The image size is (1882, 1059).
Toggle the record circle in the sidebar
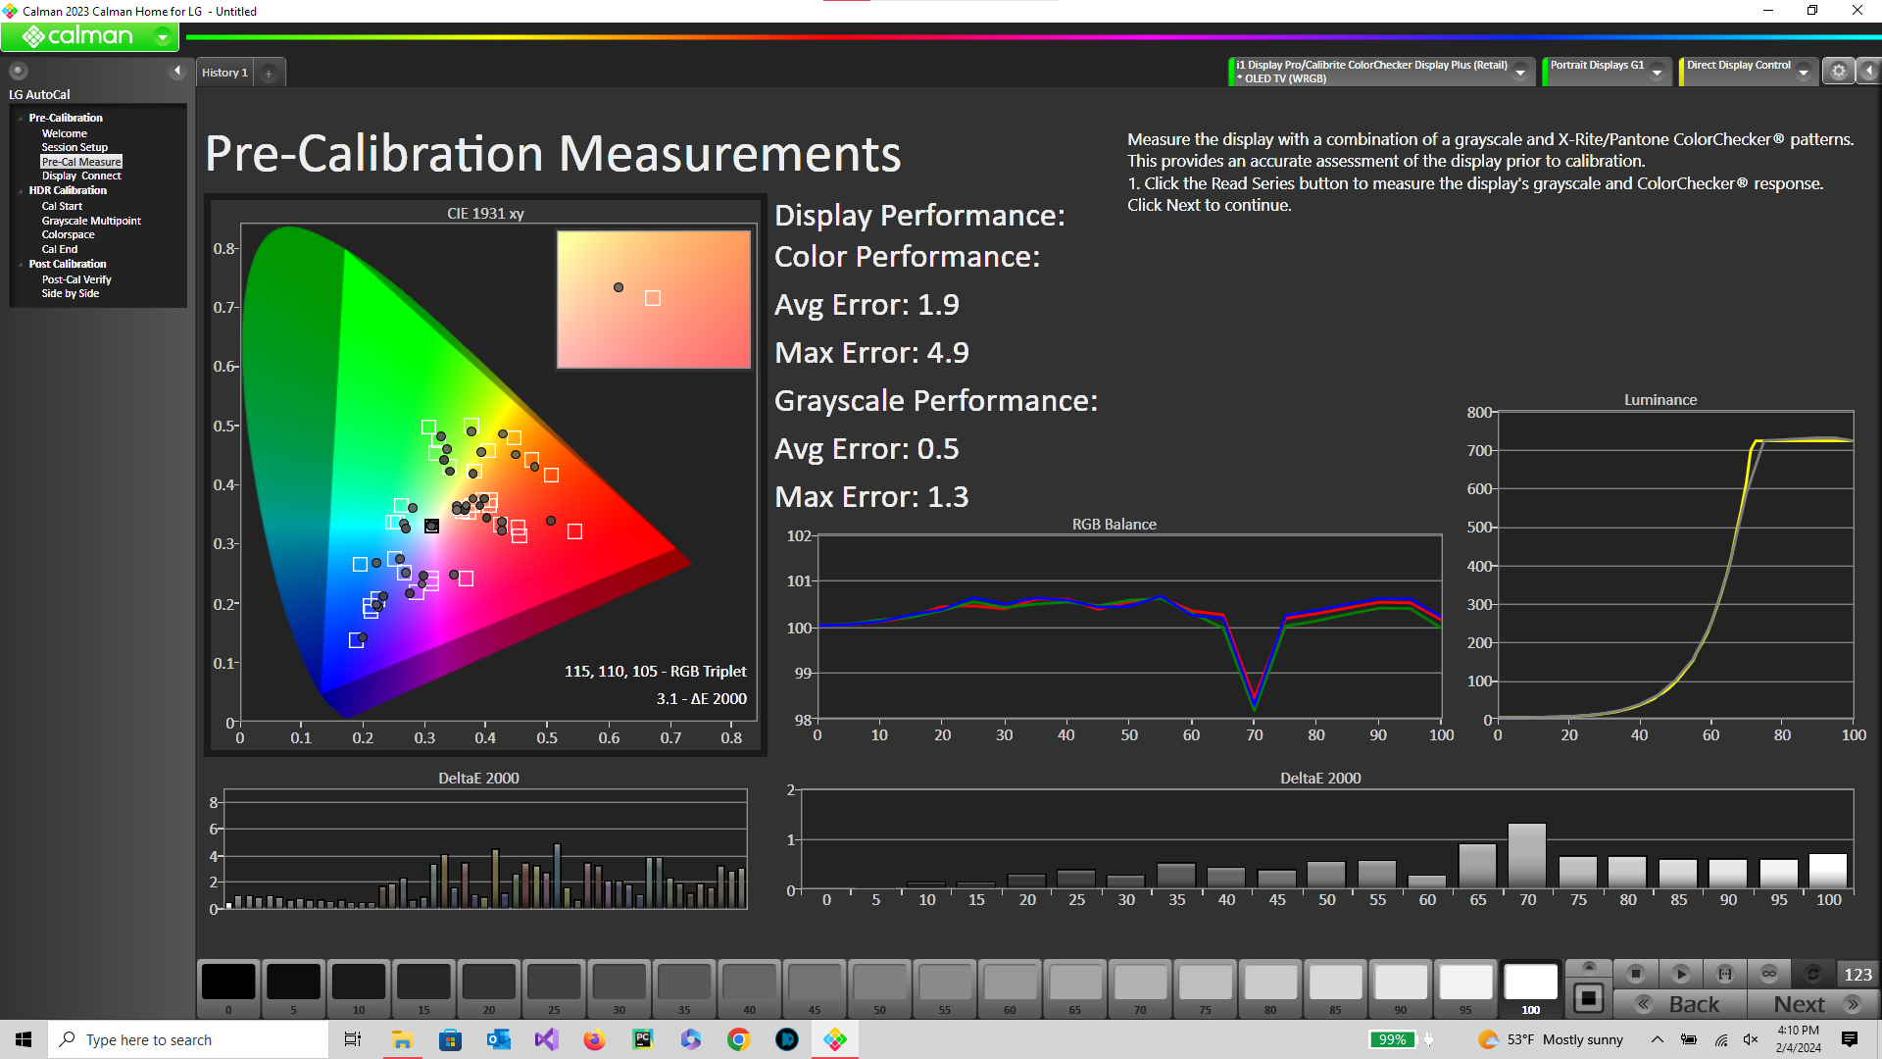[x=18, y=71]
